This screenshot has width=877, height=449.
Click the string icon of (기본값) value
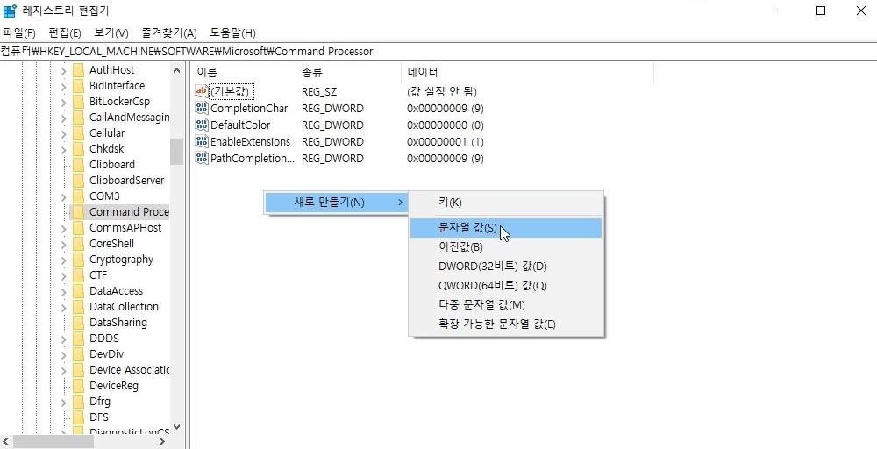coord(201,91)
